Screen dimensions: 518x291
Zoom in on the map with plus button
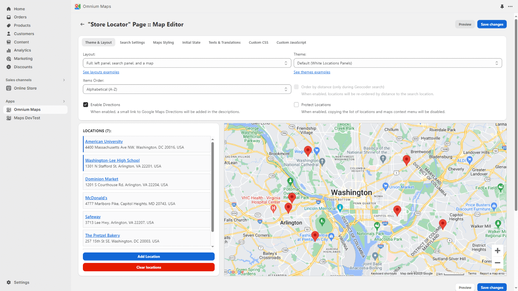[x=498, y=251]
